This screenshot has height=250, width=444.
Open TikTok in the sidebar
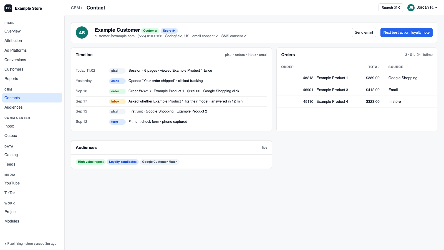[x=32, y=193]
